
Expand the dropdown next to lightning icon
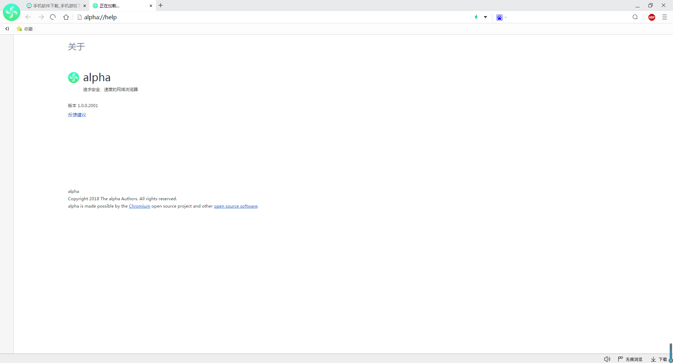coord(485,17)
